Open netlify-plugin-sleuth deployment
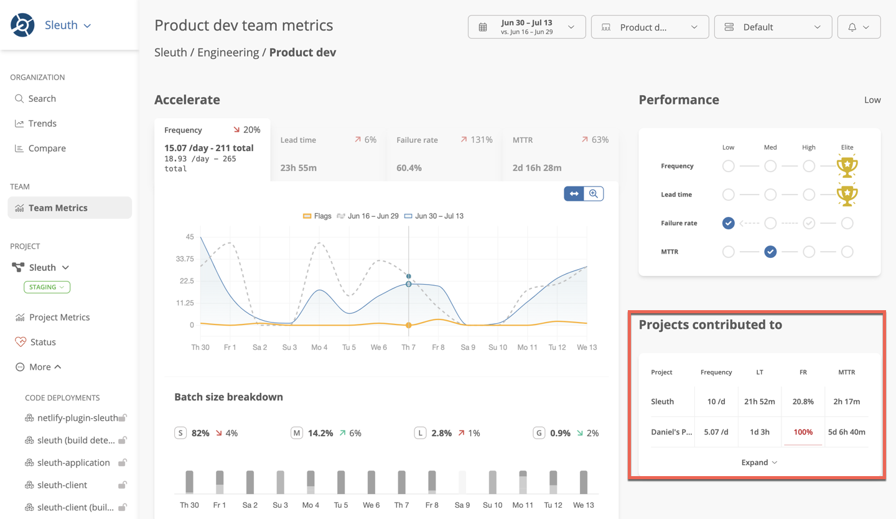 [78, 418]
